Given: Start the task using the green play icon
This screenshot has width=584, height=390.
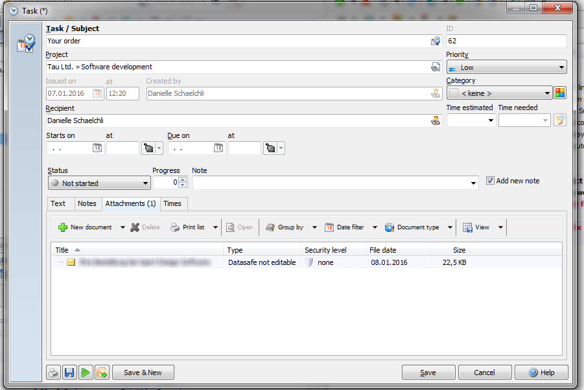Looking at the screenshot, I should [86, 372].
